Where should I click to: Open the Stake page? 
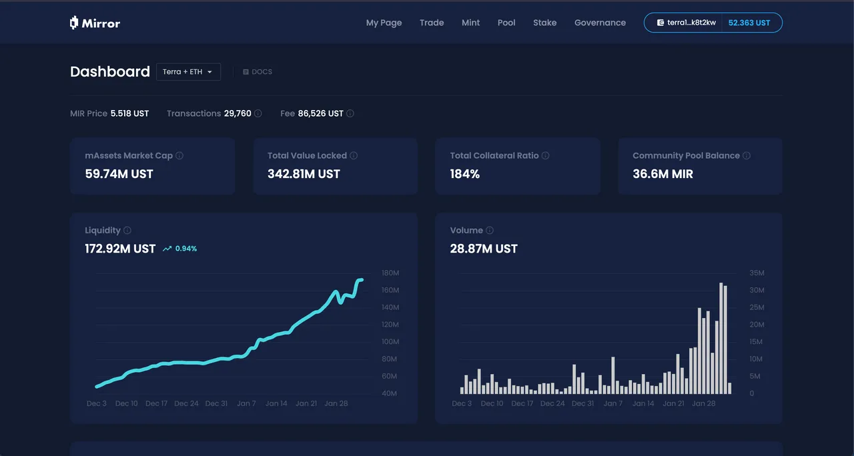point(544,23)
